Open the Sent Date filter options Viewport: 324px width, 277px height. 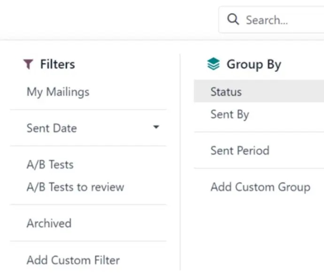[x=88, y=128]
